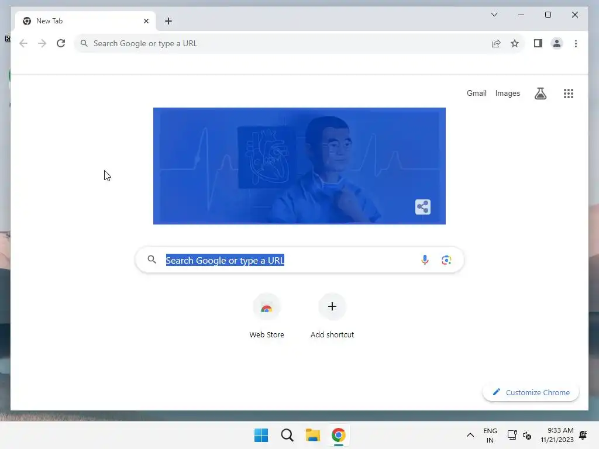Open File Explorer from the taskbar
The height and width of the screenshot is (449, 599).
[x=312, y=435]
